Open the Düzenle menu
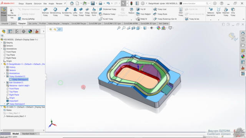 coord(29,3)
